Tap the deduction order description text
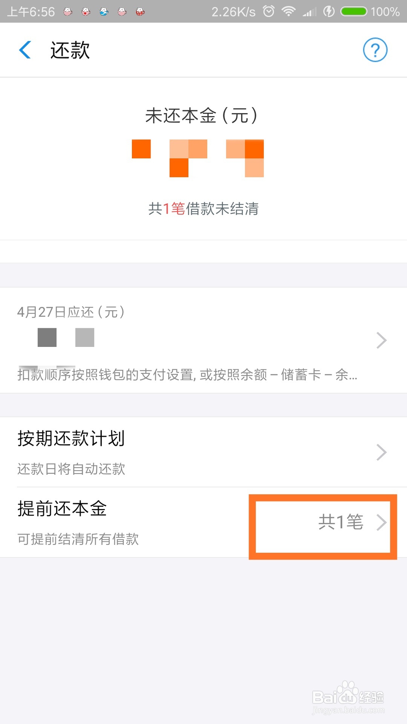 pos(187,374)
